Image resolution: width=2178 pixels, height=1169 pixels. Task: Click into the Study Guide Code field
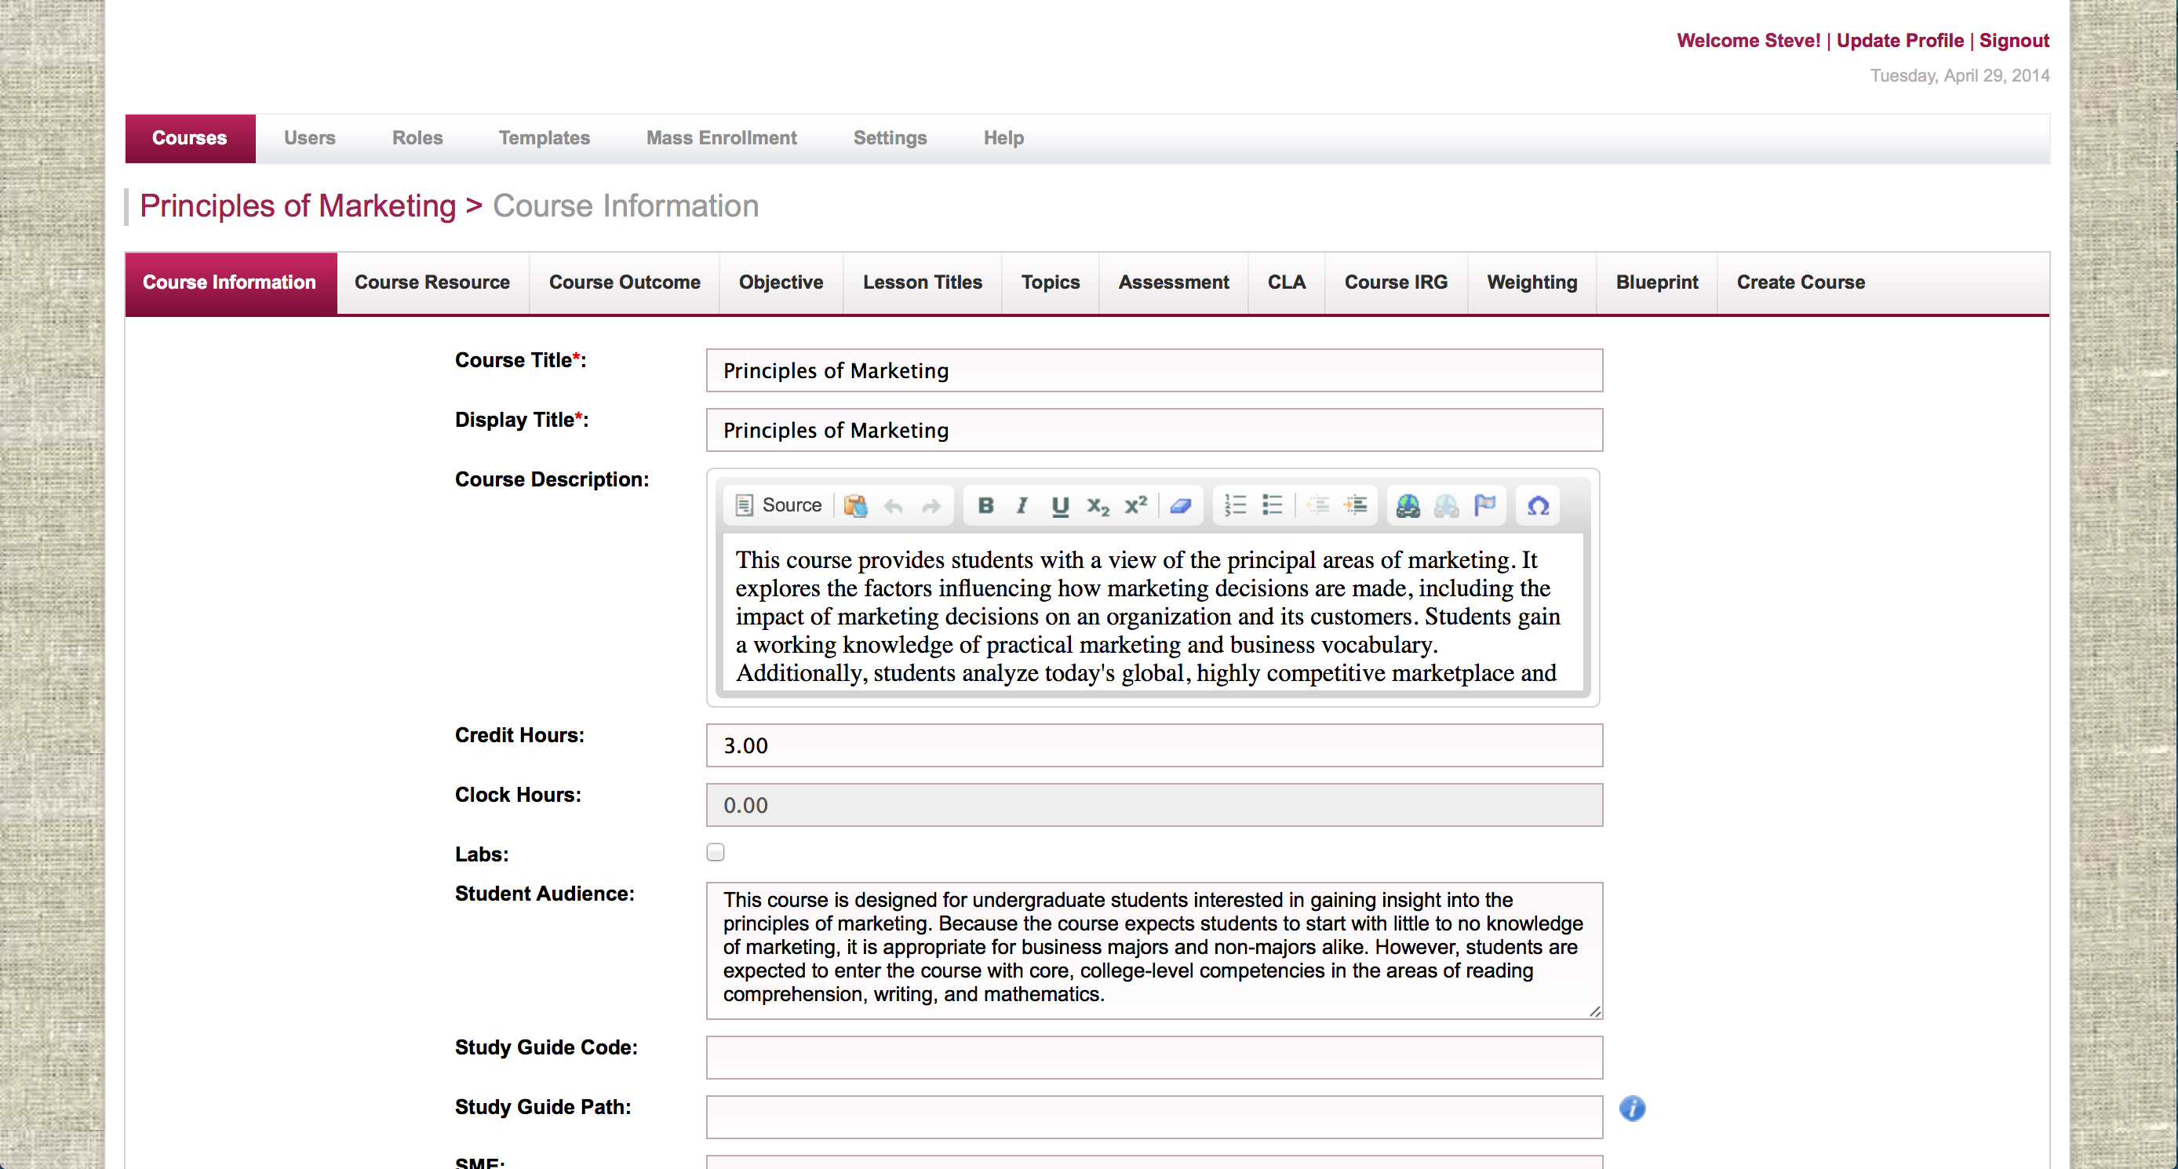pyautogui.click(x=1154, y=1058)
